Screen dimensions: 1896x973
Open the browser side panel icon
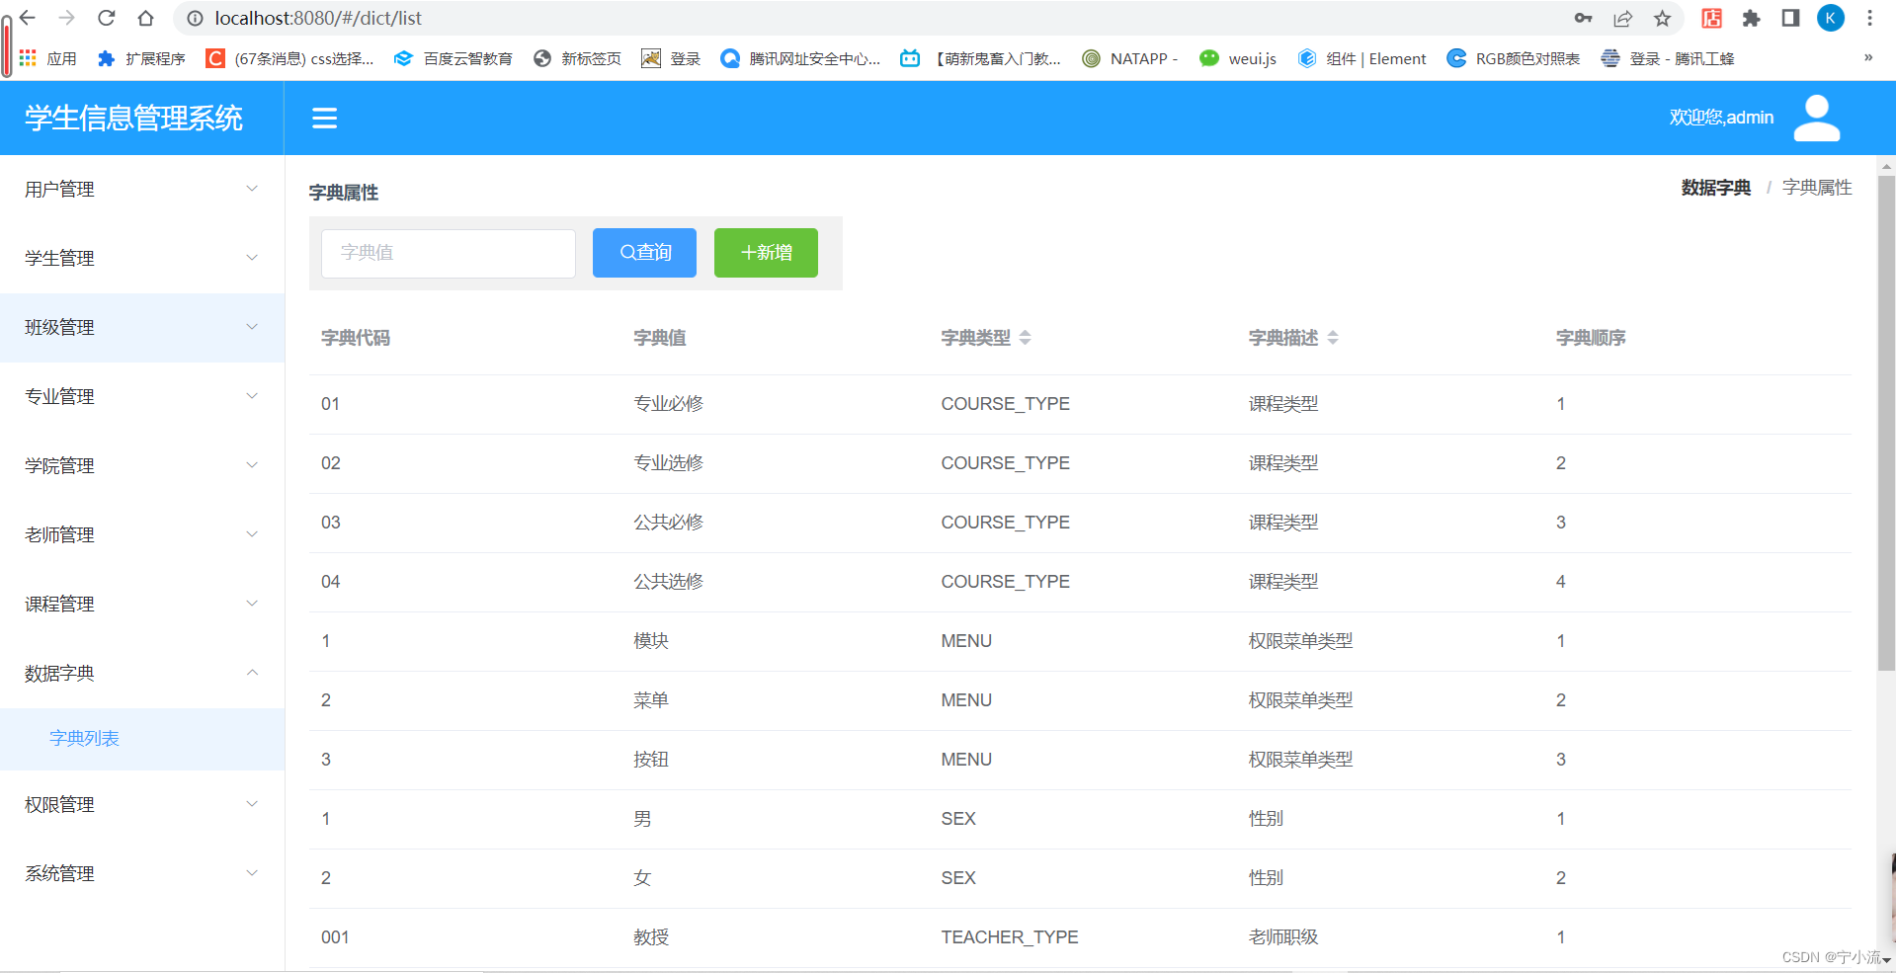point(1790,18)
